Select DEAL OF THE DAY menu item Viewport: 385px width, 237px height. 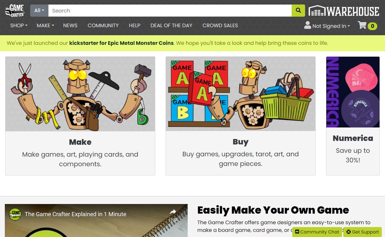point(171,25)
